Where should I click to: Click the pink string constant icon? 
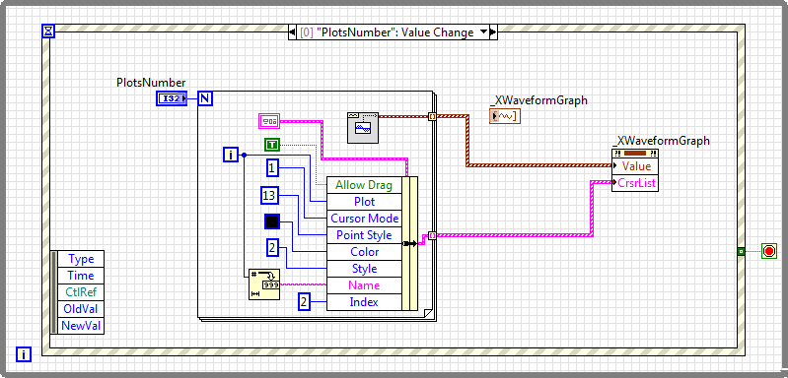coord(270,121)
